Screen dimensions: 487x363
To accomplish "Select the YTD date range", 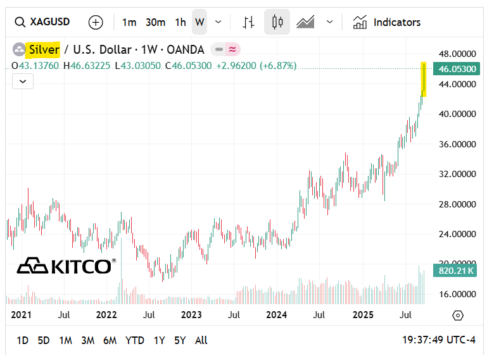I will [135, 340].
